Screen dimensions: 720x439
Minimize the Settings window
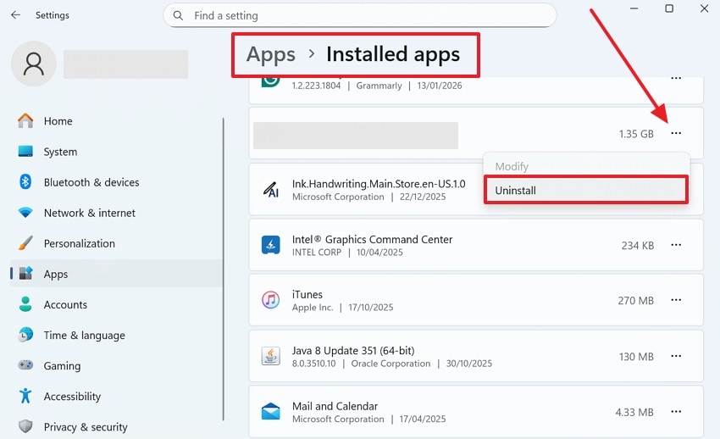[634, 8]
